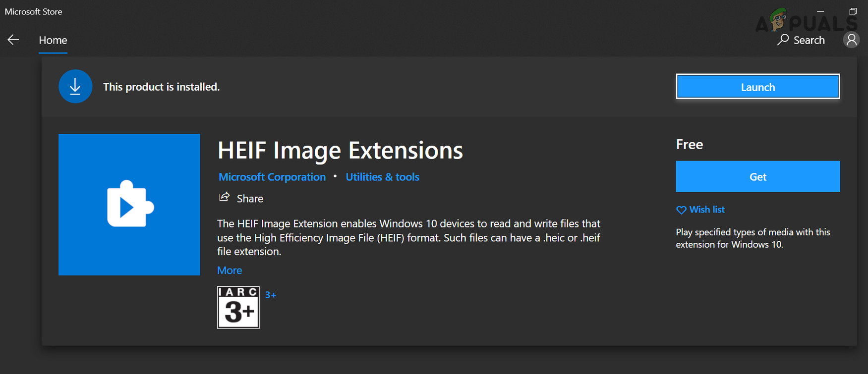Add the app to Wish list
Image resolution: width=868 pixels, height=374 pixels.
click(x=700, y=210)
